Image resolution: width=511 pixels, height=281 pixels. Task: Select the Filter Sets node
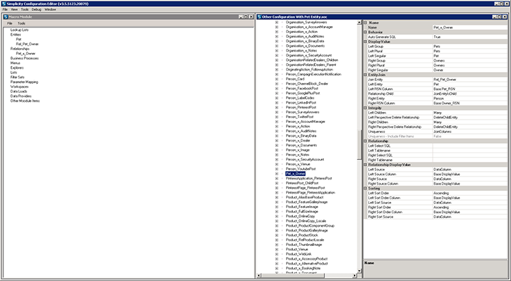pyautogui.click(x=17, y=77)
